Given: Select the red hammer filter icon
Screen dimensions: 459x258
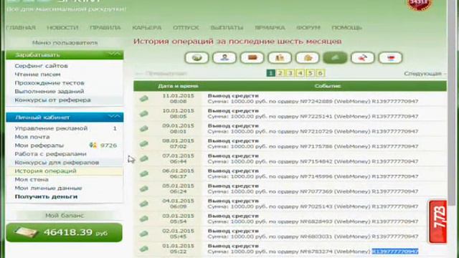Looking at the screenshot, I should point(363,57).
